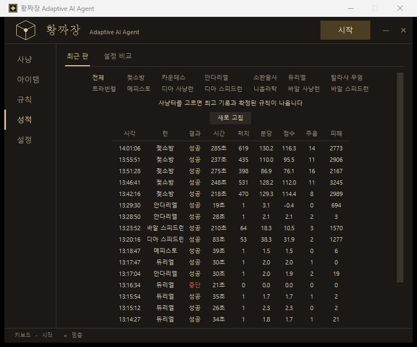Click the 점수 column header
This screenshot has width=417, height=347.
click(x=289, y=134)
